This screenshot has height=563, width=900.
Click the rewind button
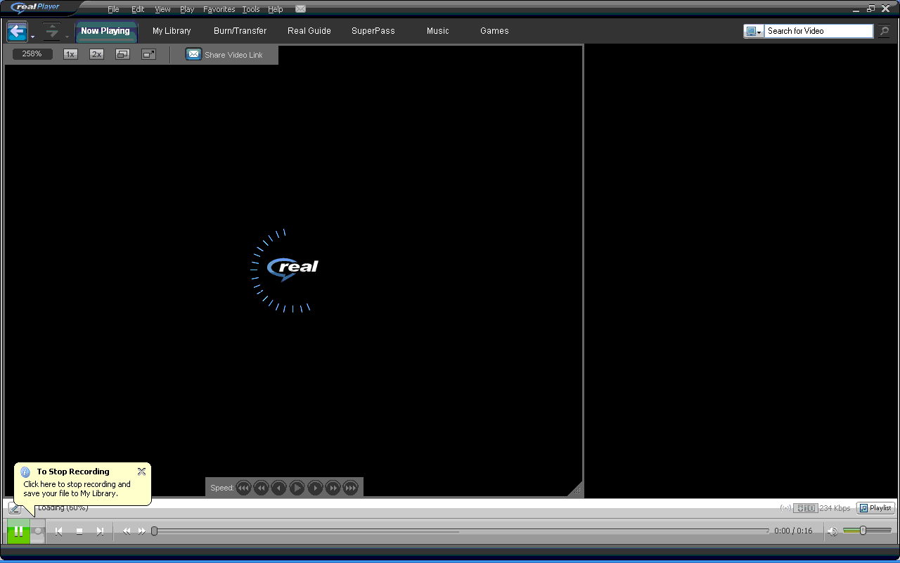(x=127, y=531)
